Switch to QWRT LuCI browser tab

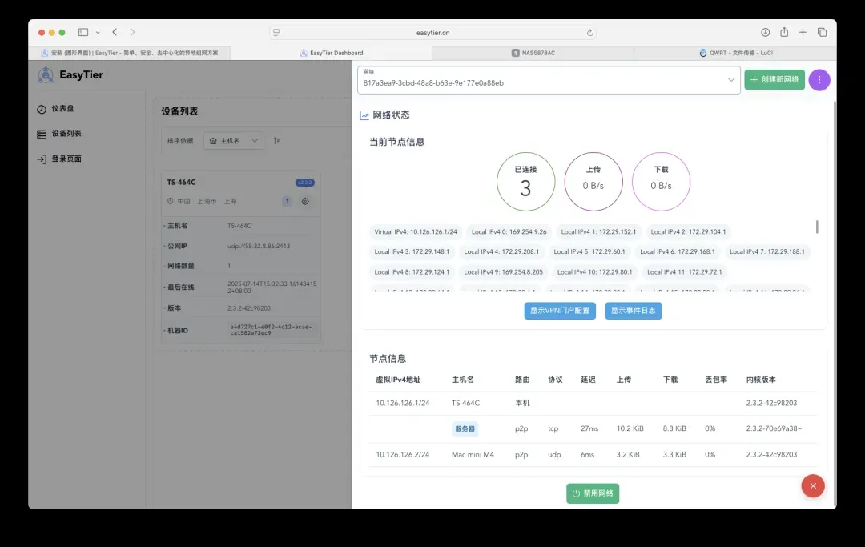tap(734, 53)
